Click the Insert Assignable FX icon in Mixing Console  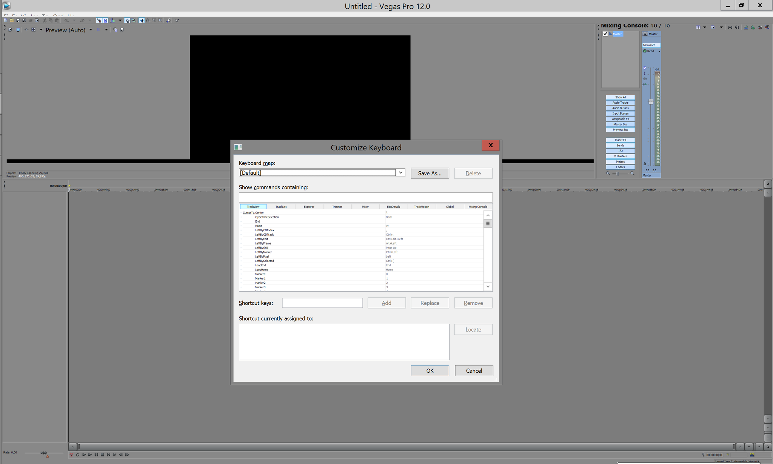[753, 27]
